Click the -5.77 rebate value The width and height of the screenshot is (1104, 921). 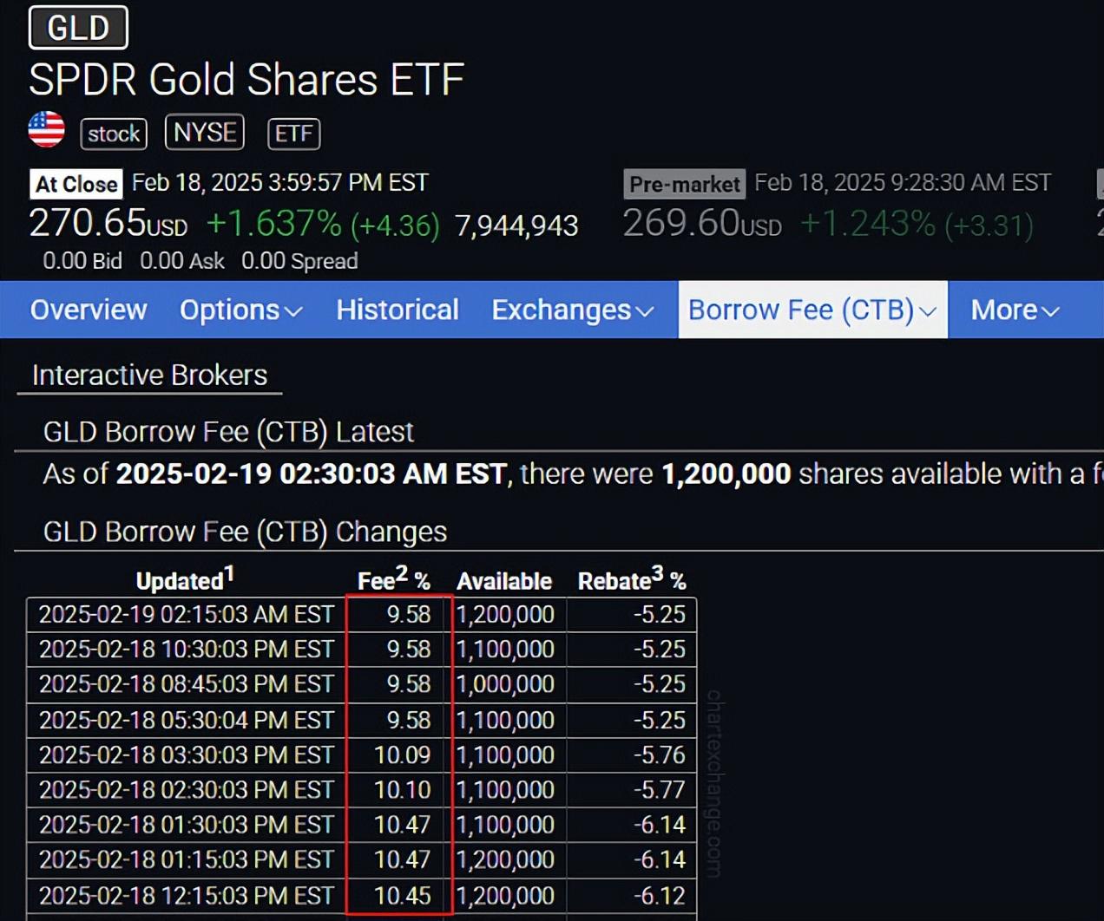click(x=660, y=789)
